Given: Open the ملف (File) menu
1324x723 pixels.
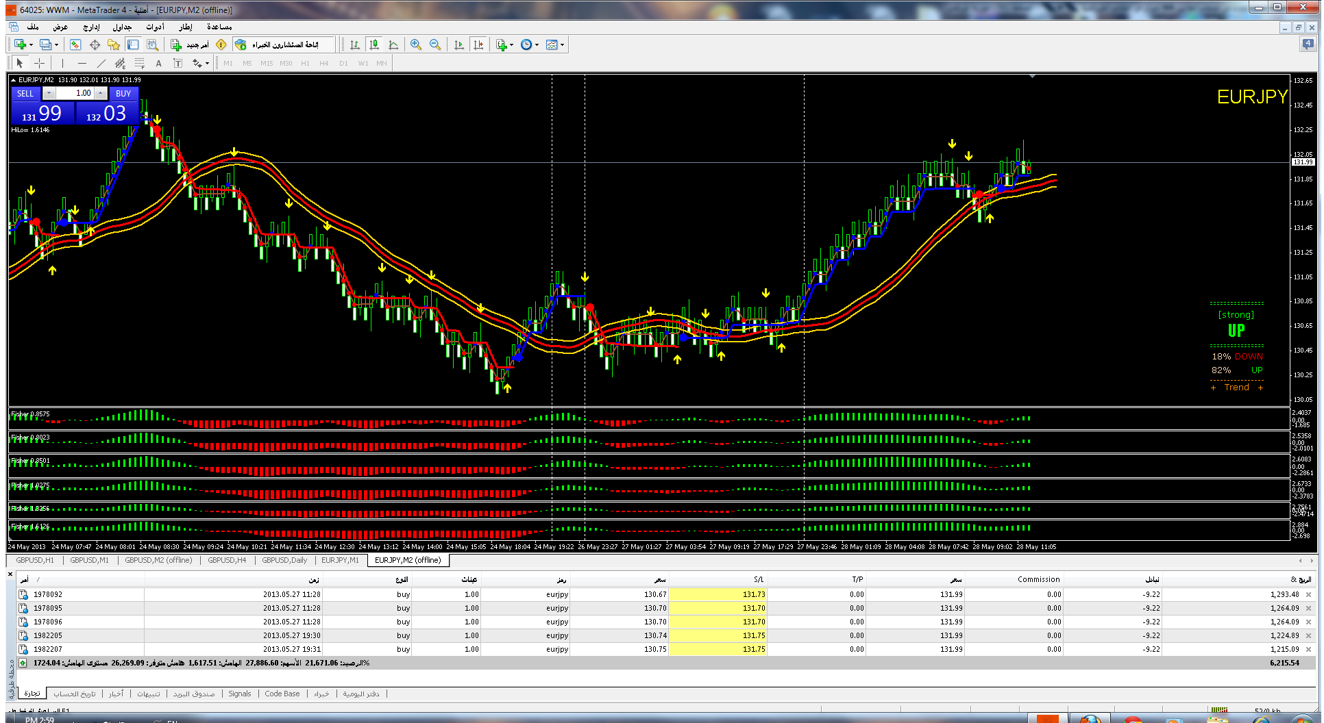Looking at the screenshot, I should (x=32, y=27).
